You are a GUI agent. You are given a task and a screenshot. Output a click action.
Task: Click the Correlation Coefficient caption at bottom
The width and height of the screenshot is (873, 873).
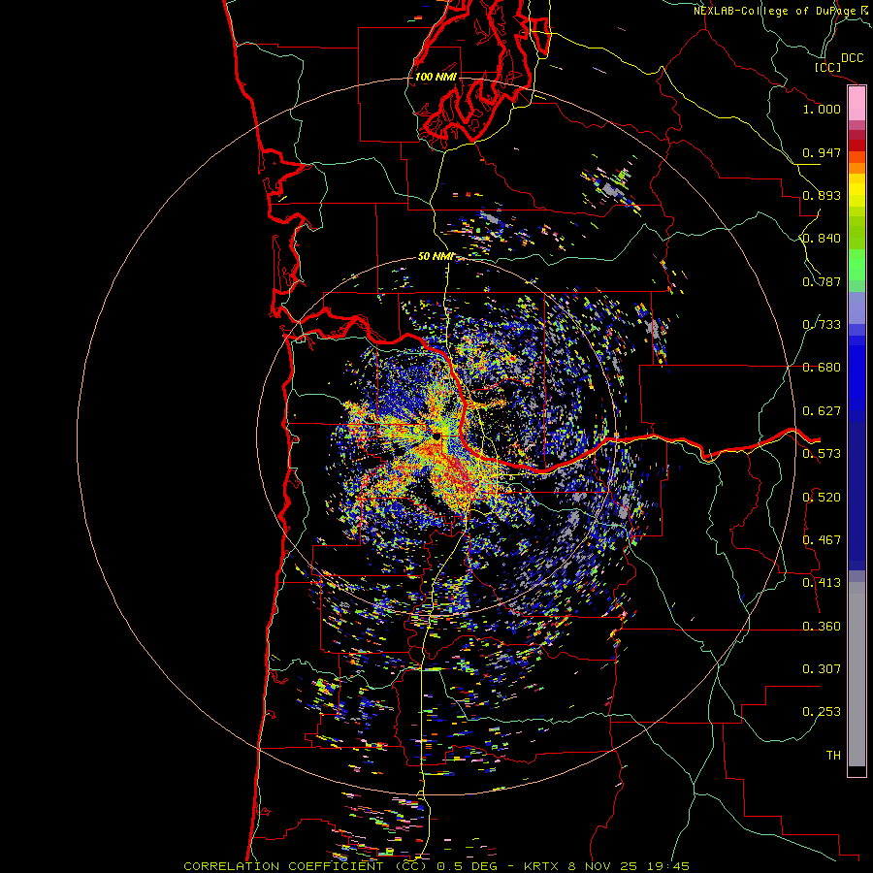coord(436,866)
